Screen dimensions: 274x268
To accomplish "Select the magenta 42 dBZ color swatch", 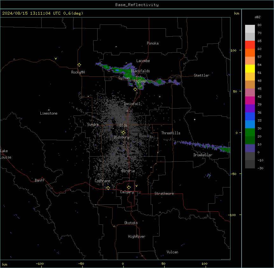I will point(250,100).
